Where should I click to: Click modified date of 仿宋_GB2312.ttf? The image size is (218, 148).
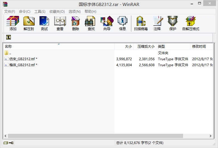(202, 59)
